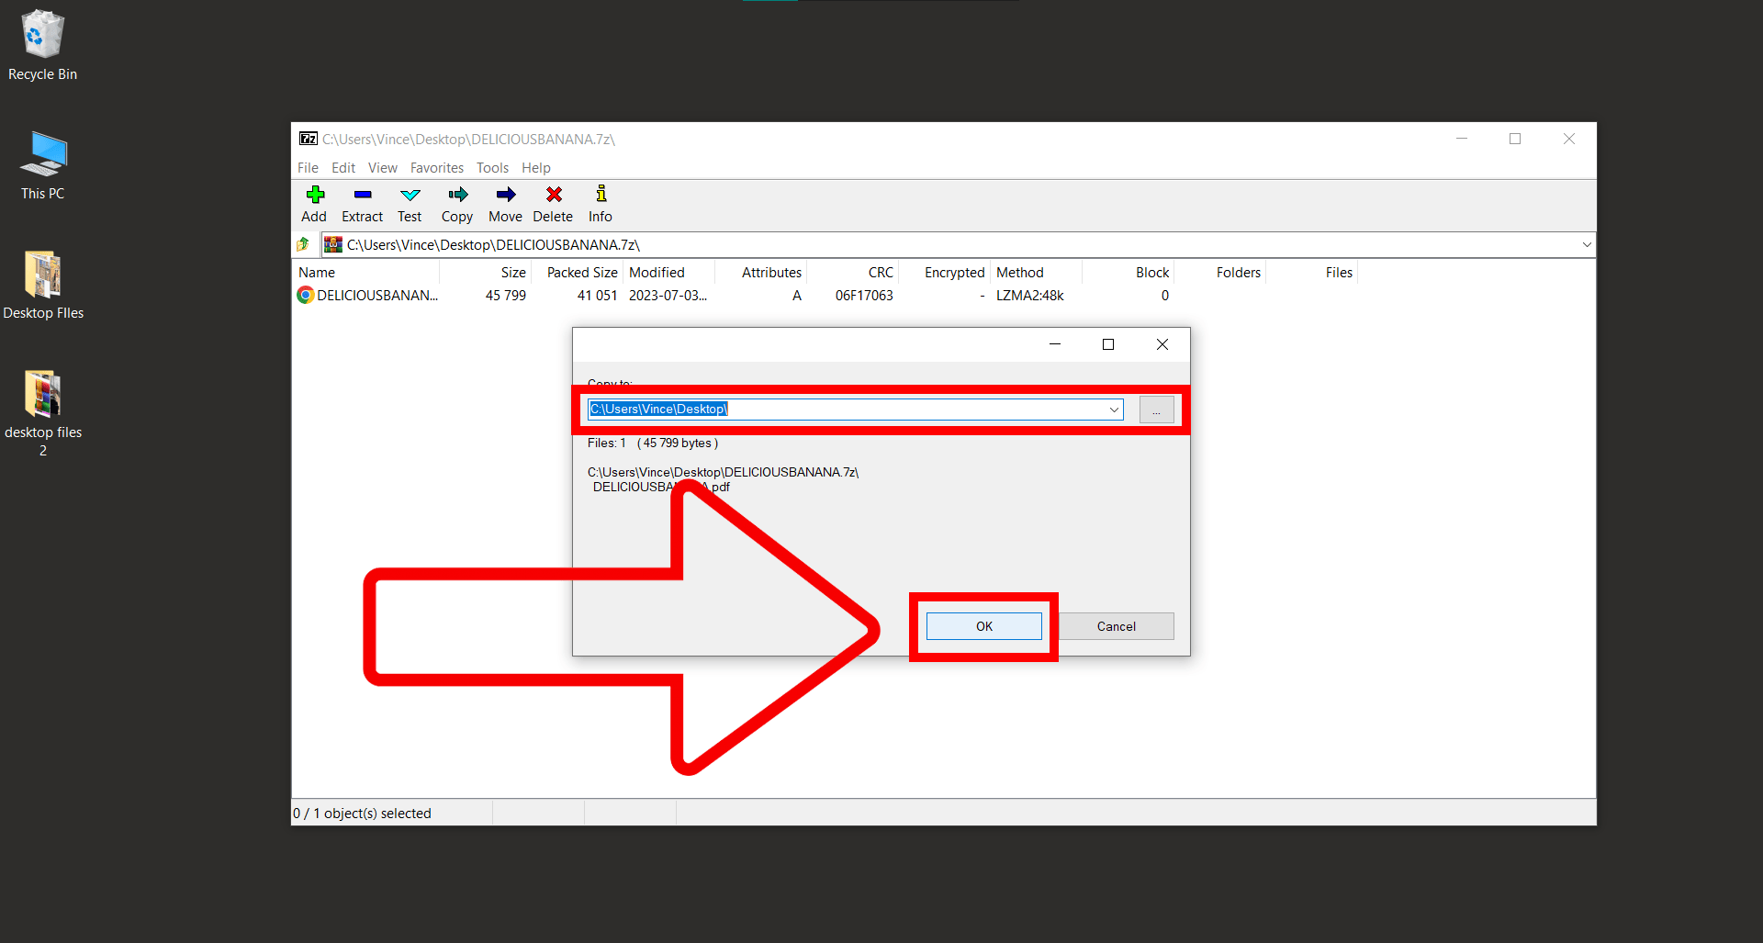Confirm copy with OK

[983, 625]
